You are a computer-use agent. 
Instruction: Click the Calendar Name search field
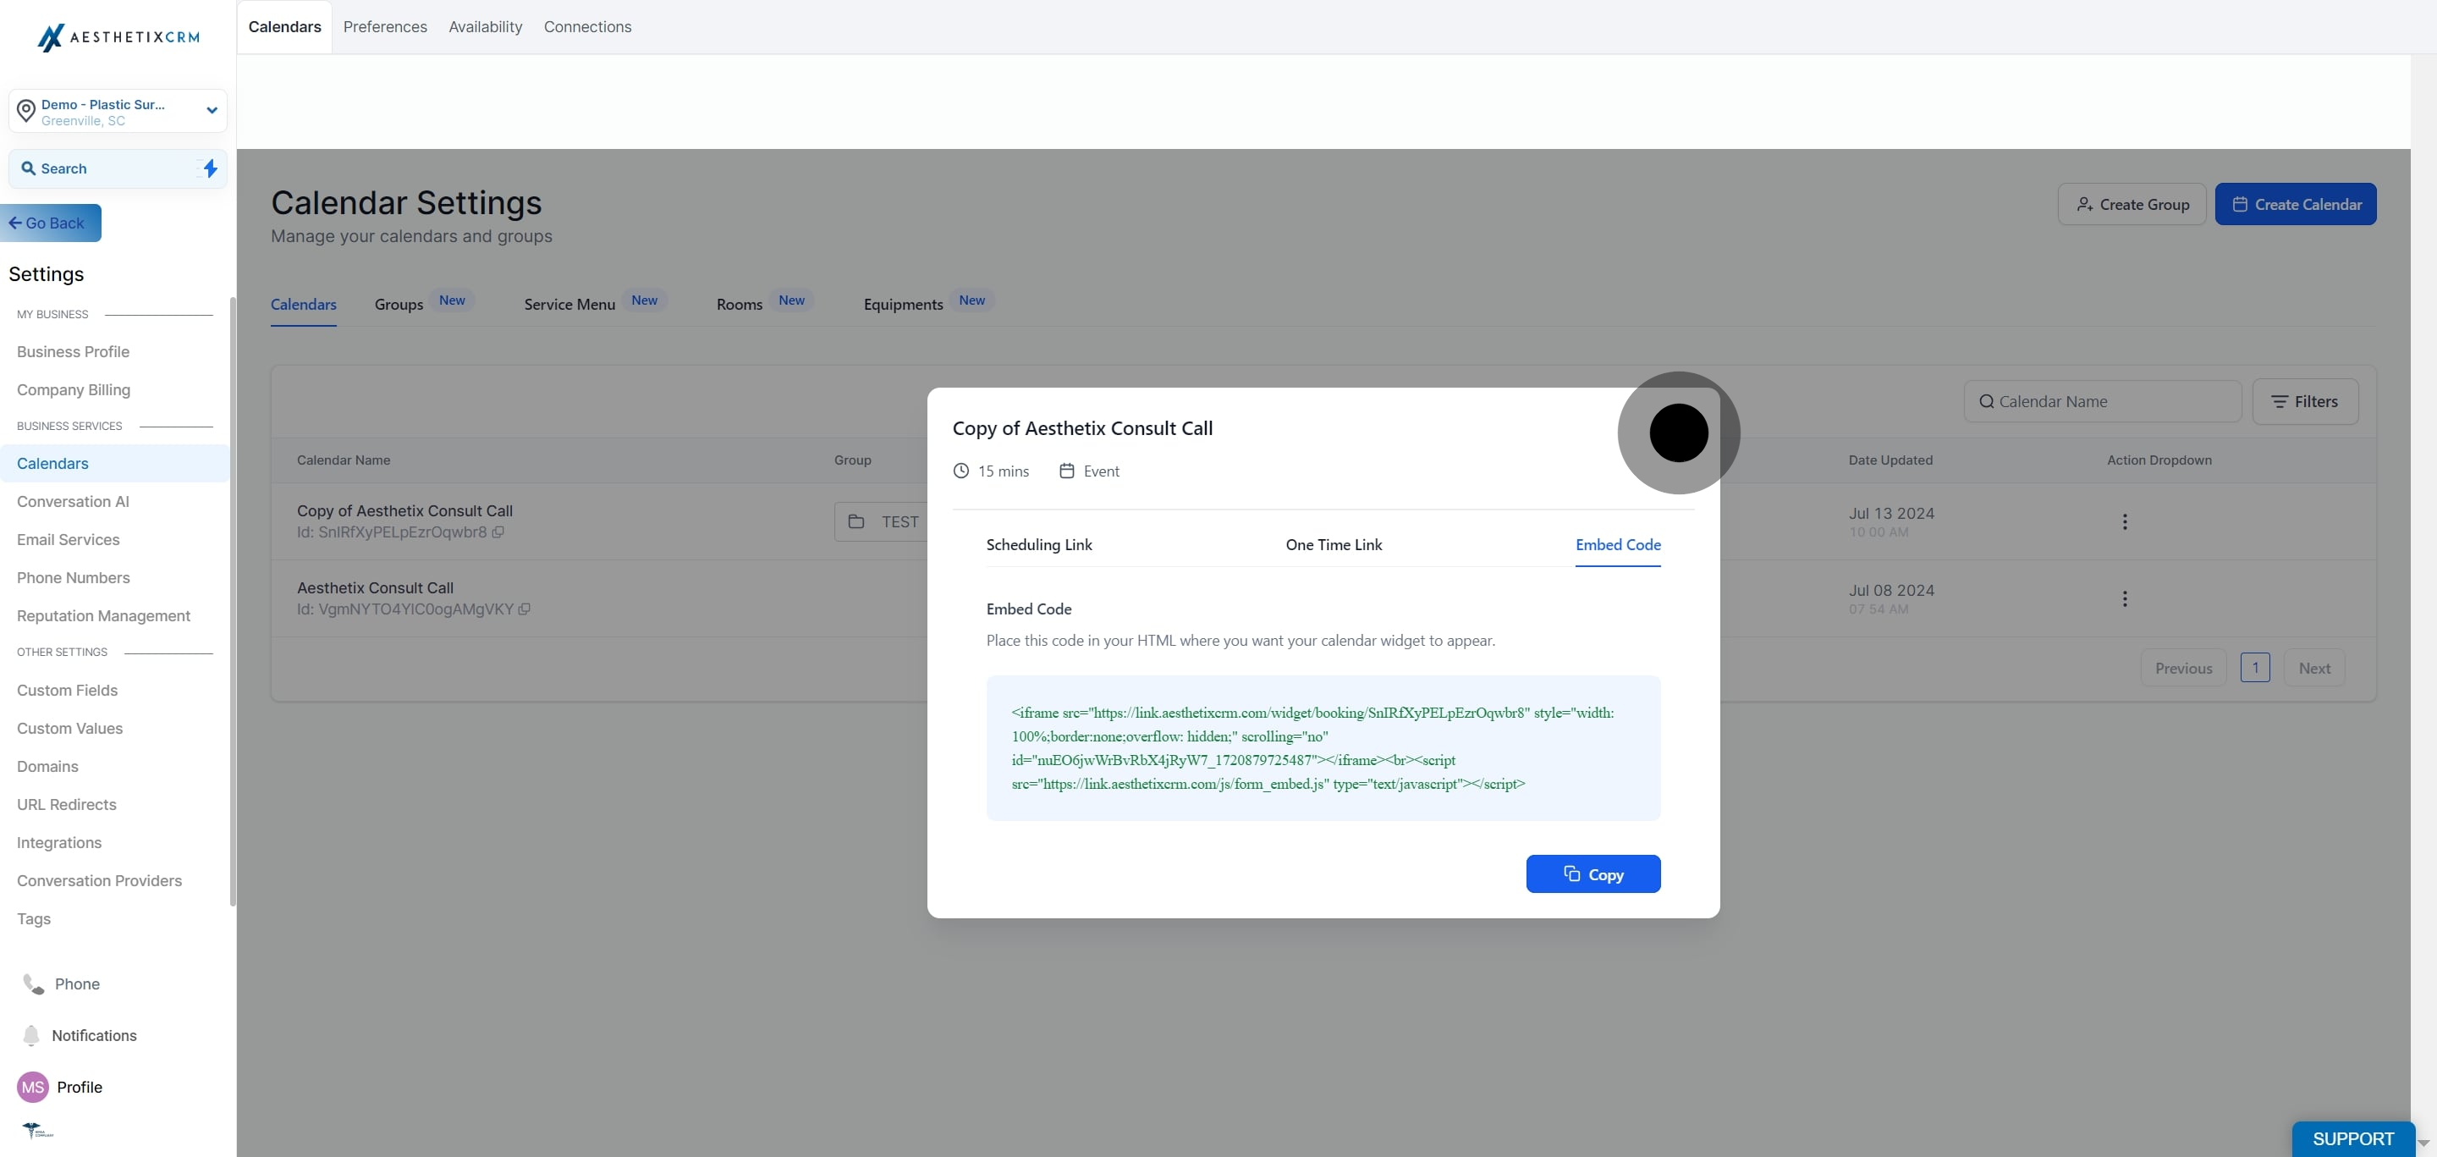[2102, 402]
